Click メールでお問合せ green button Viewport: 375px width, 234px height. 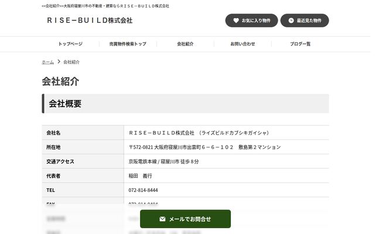pos(185,219)
